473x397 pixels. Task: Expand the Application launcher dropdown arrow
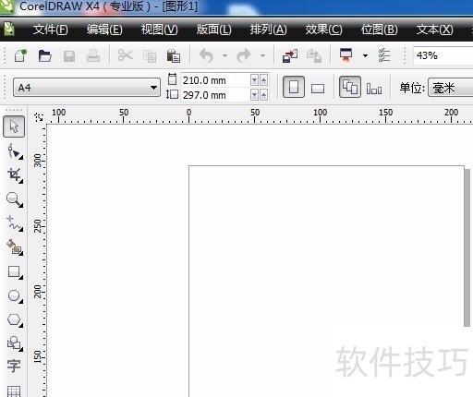[365, 56]
